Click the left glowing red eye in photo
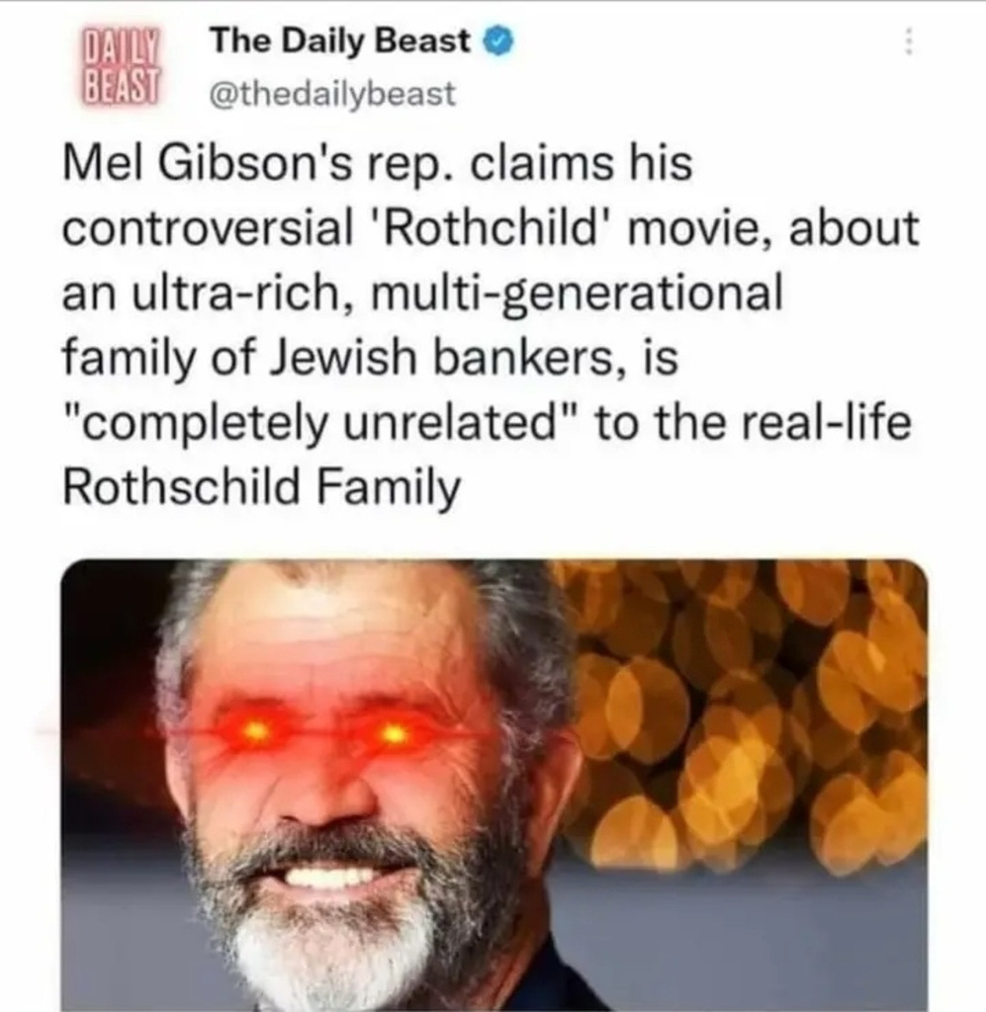The image size is (986, 1012). coord(256,731)
